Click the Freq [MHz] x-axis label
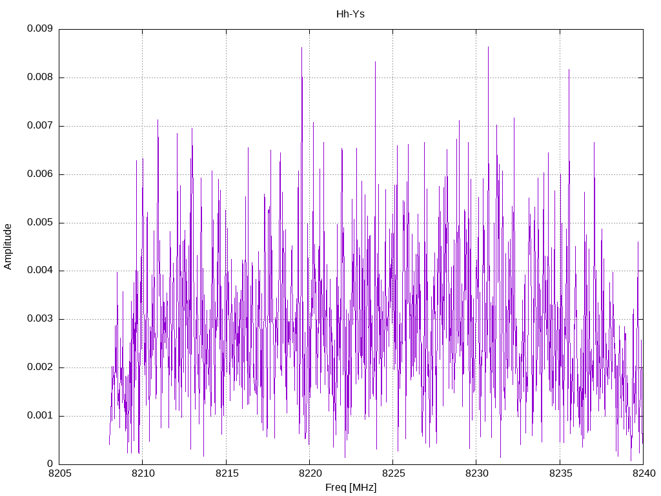The height and width of the screenshot is (496, 661). tap(351, 488)
